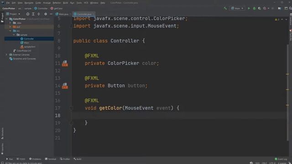This screenshot has width=292, height=164.
Task: Select Main in project tree
Action: point(26,43)
